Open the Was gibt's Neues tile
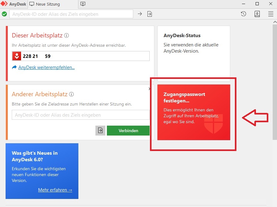This screenshot has height=207, width=277. coord(42,171)
